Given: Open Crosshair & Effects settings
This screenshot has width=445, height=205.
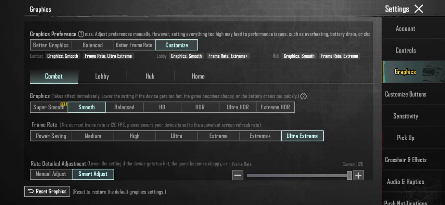Looking at the screenshot, I should click(x=406, y=160).
